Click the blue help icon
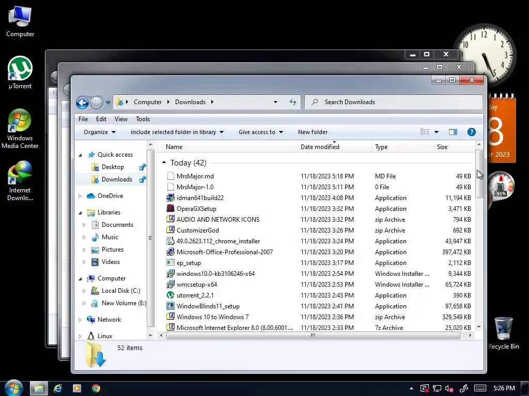 tap(472, 132)
